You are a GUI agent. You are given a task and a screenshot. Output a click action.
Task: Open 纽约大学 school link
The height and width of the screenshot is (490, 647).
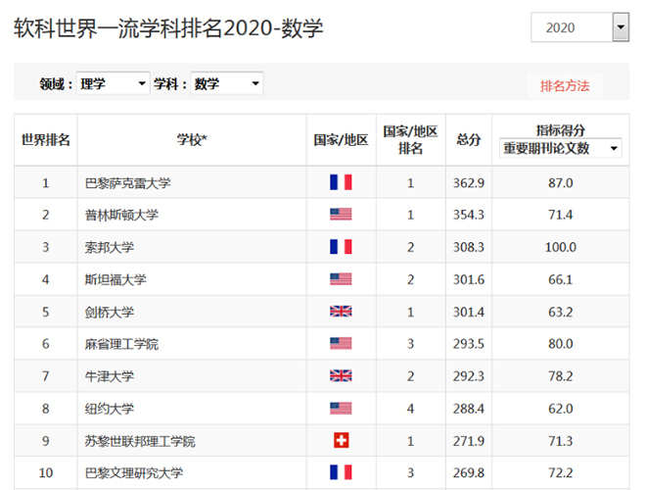[110, 409]
